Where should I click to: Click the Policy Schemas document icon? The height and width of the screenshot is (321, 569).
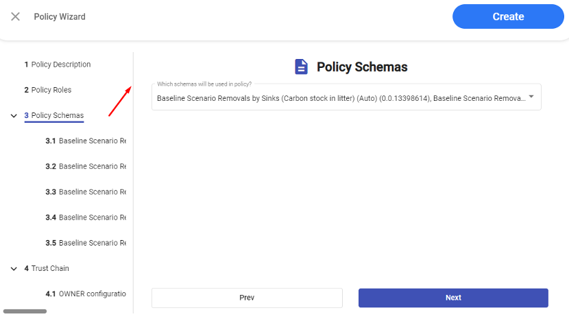[301, 67]
